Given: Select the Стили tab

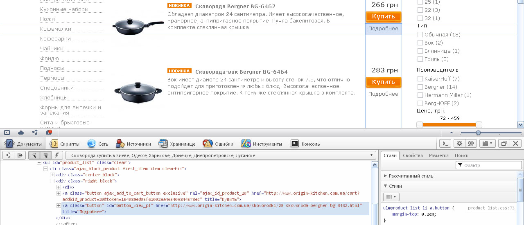Looking at the screenshot, I should tap(390, 155).
